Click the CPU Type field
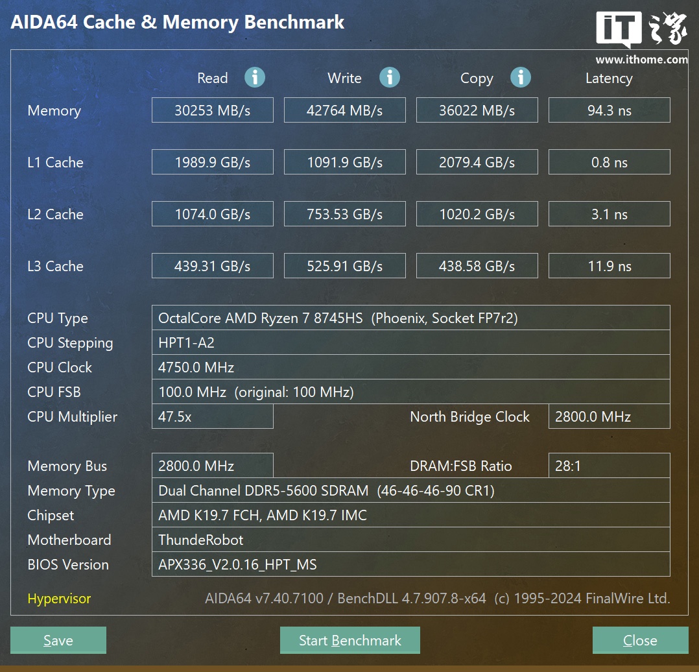Screen dimensions: 699x672 point(411,318)
